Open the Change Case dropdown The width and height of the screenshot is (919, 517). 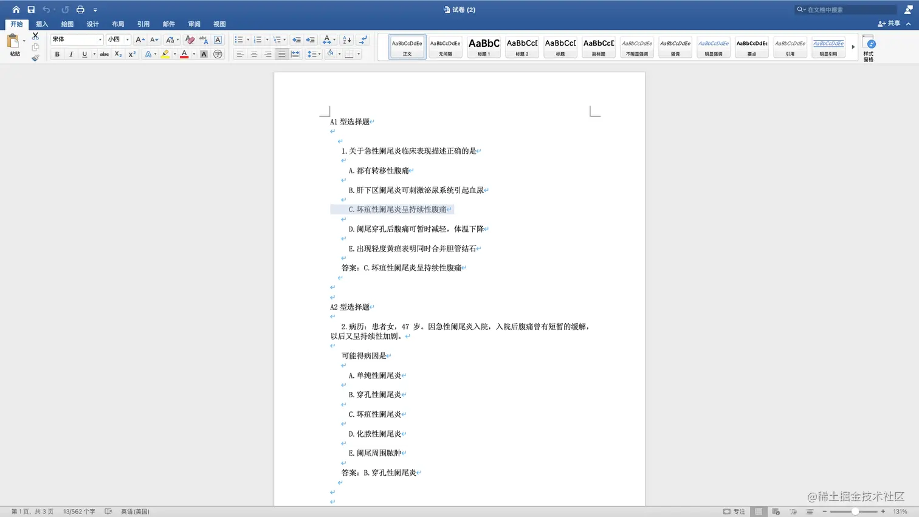[x=172, y=39]
